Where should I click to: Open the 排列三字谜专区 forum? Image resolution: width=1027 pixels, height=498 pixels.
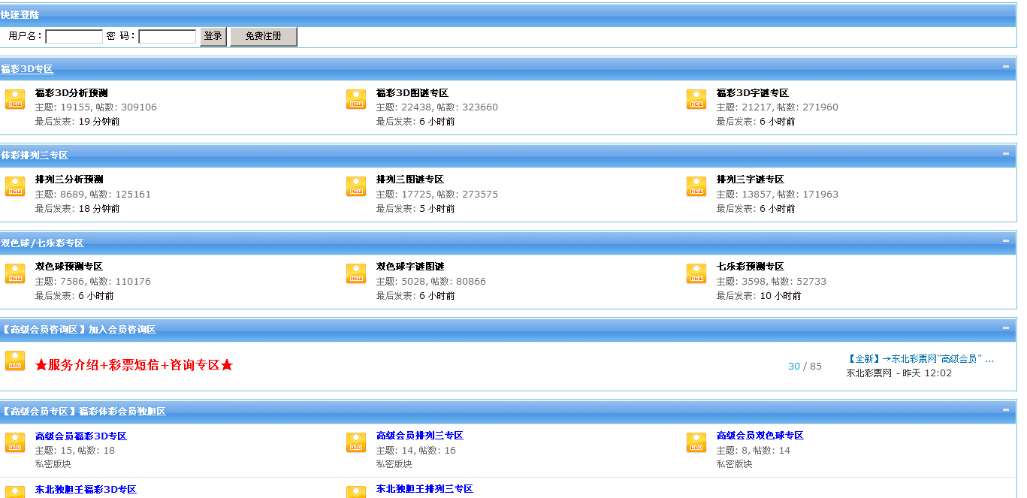(x=751, y=180)
